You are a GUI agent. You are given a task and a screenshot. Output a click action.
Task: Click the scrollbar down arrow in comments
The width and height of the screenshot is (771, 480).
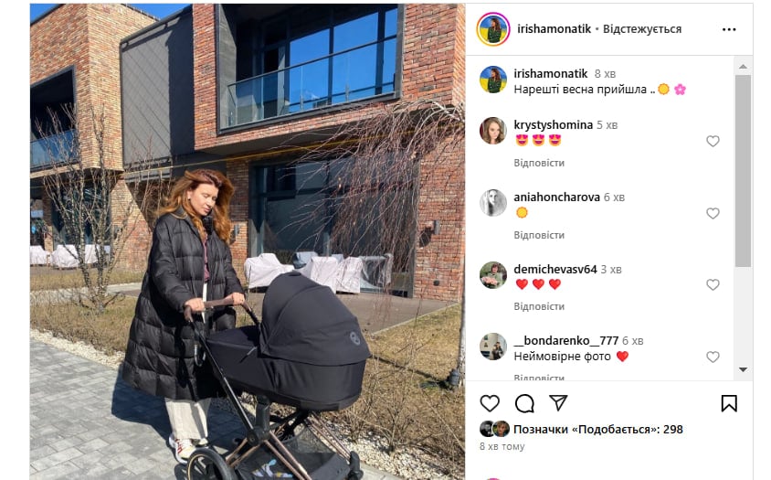tap(743, 369)
